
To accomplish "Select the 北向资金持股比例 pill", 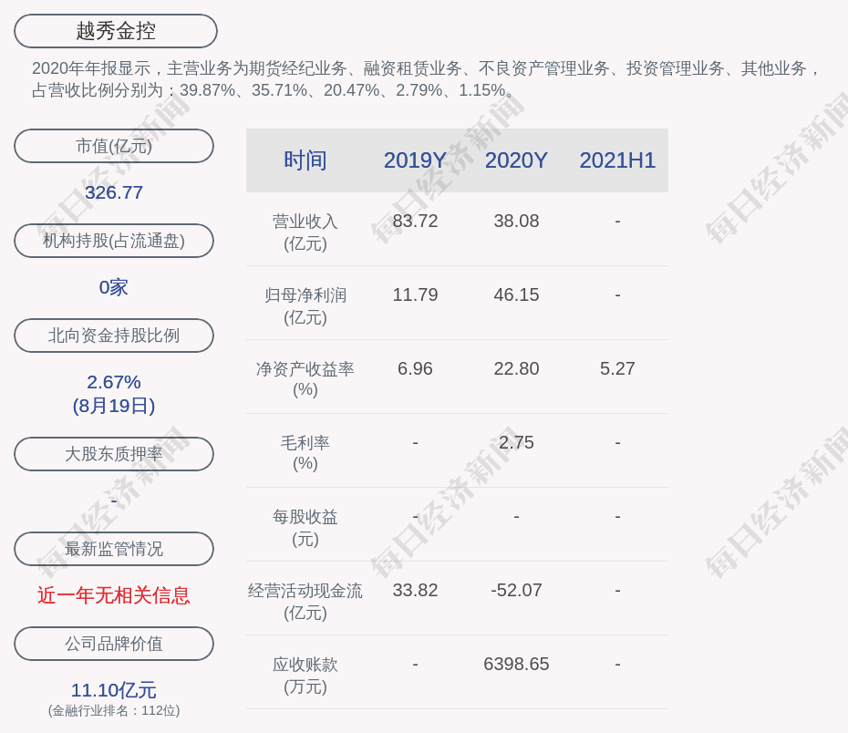I will [x=114, y=336].
